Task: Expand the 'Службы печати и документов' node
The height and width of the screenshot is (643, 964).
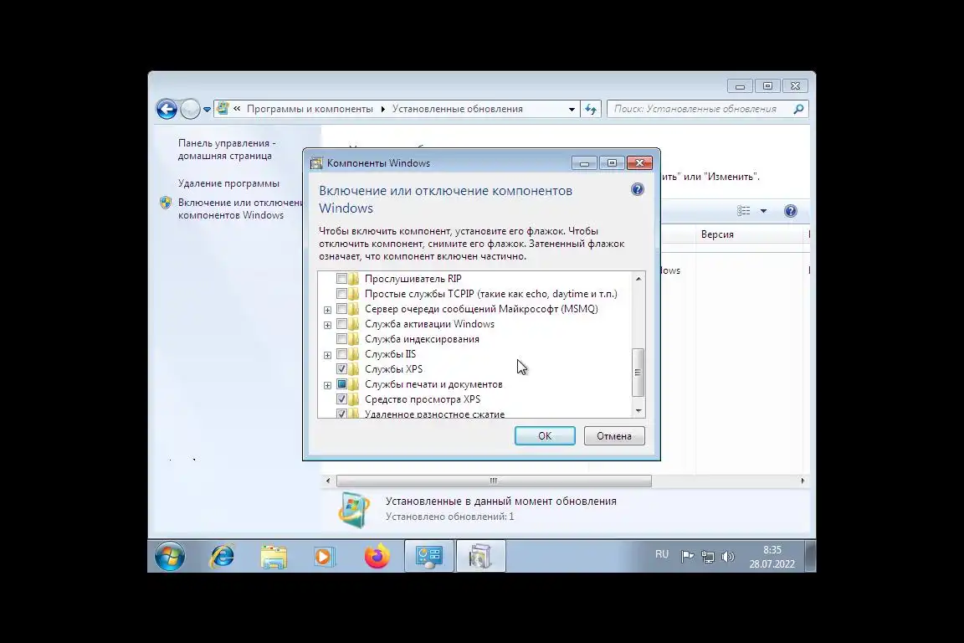Action: click(x=328, y=385)
